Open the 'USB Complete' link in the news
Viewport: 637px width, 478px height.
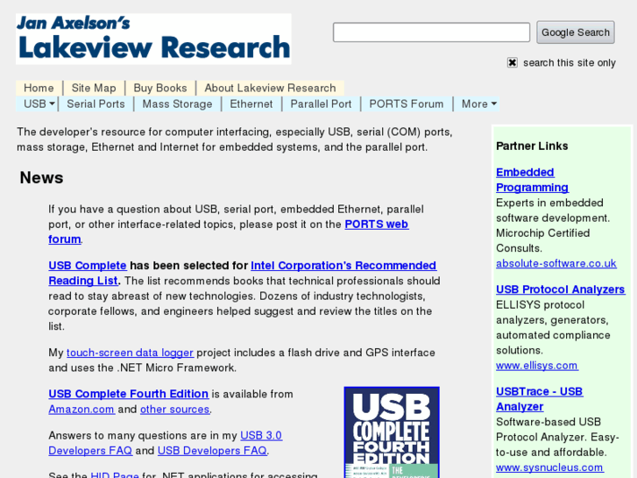point(88,265)
